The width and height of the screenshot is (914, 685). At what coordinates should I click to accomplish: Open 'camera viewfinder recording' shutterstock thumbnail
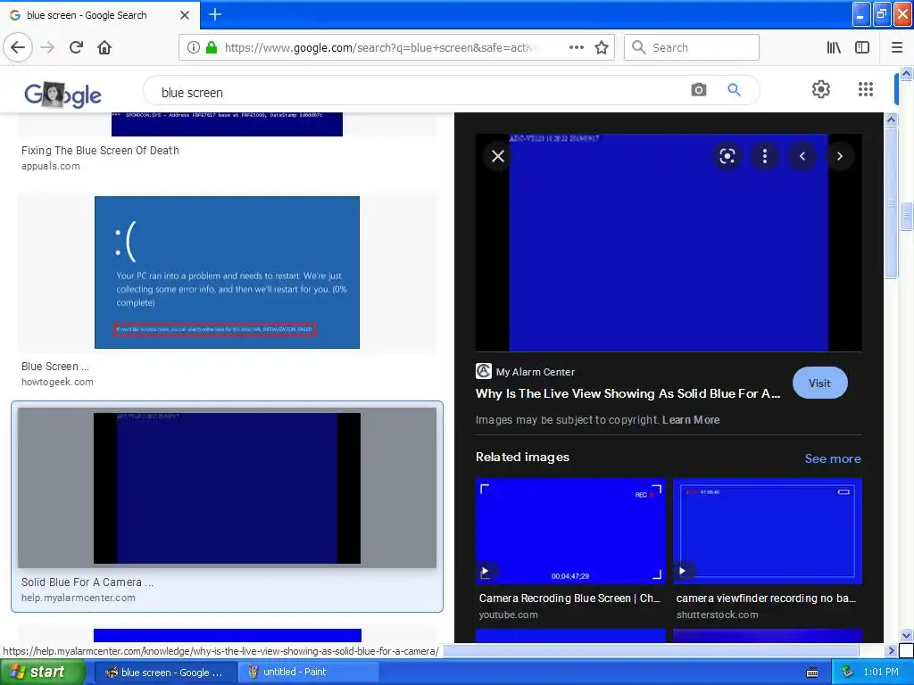[x=767, y=532]
